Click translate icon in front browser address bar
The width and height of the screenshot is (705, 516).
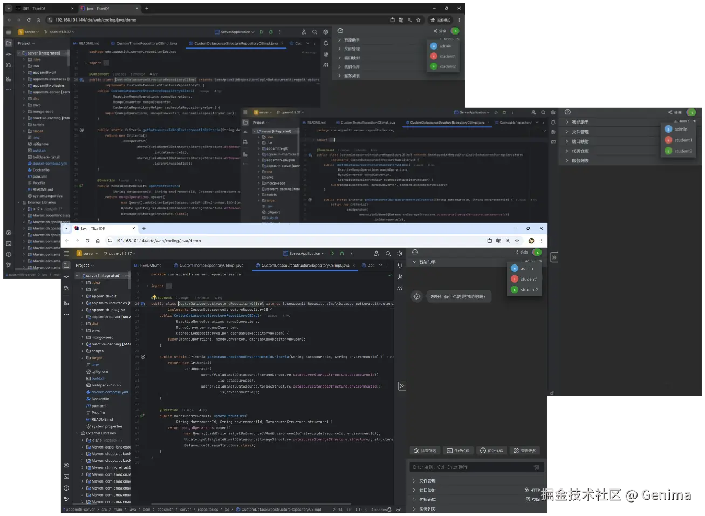pyautogui.click(x=498, y=241)
